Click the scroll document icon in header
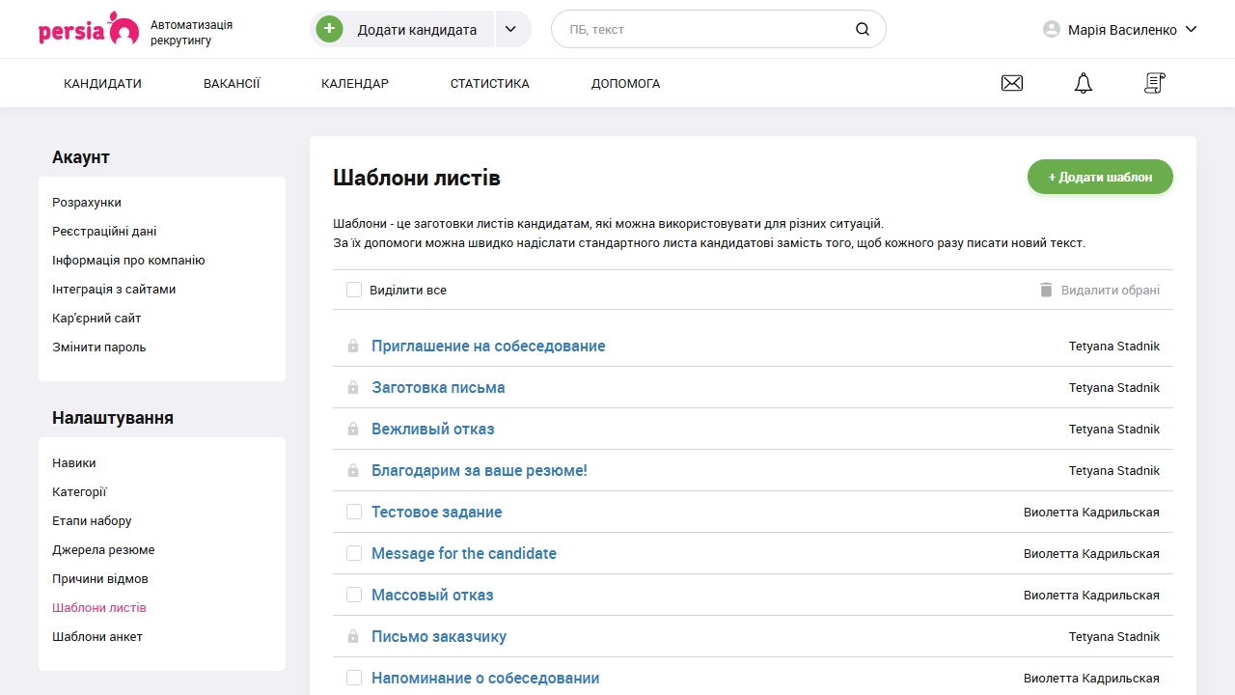The height and width of the screenshot is (695, 1235). pyautogui.click(x=1154, y=83)
